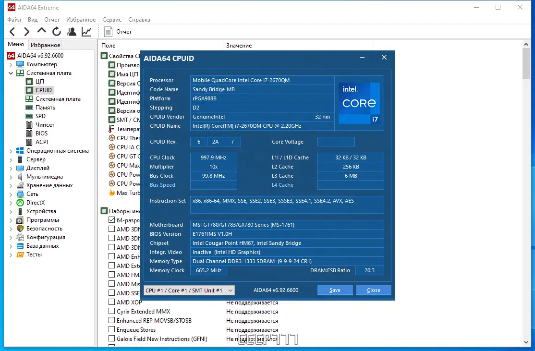
Task: Click the Безопасность shield icon
Action: coord(20,228)
